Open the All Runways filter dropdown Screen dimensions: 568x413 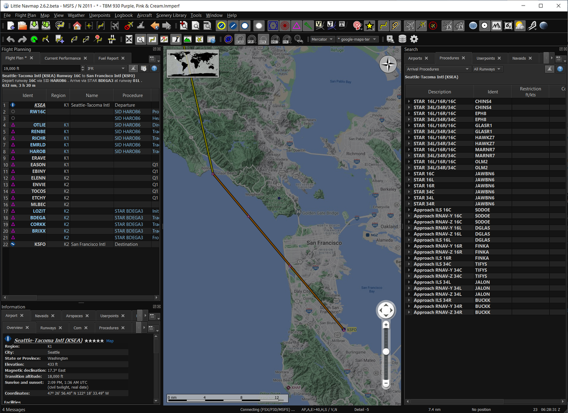tap(487, 69)
